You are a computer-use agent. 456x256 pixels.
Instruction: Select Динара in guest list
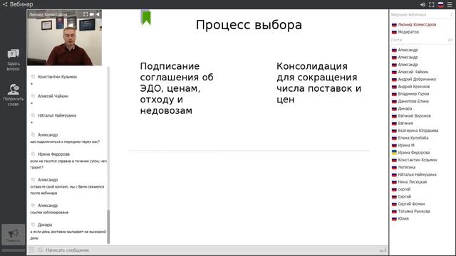pos(405,109)
